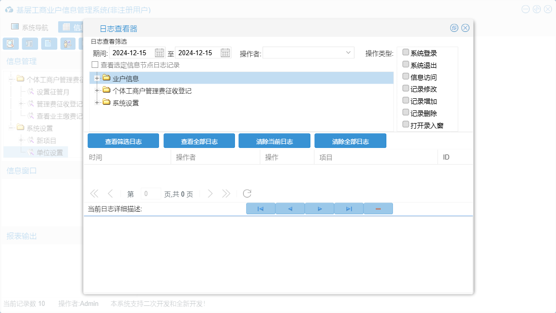Viewport: 556px width, 313px height.
Task: Restore the 日志查看器 dialog window size
Action: tap(454, 28)
